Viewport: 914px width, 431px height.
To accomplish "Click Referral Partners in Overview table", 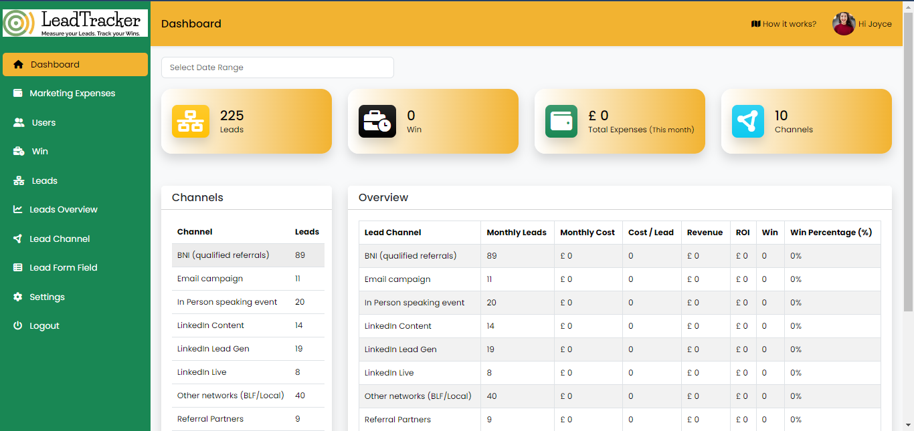I will [x=397, y=420].
